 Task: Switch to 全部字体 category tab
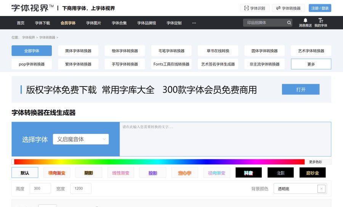click(x=31, y=51)
